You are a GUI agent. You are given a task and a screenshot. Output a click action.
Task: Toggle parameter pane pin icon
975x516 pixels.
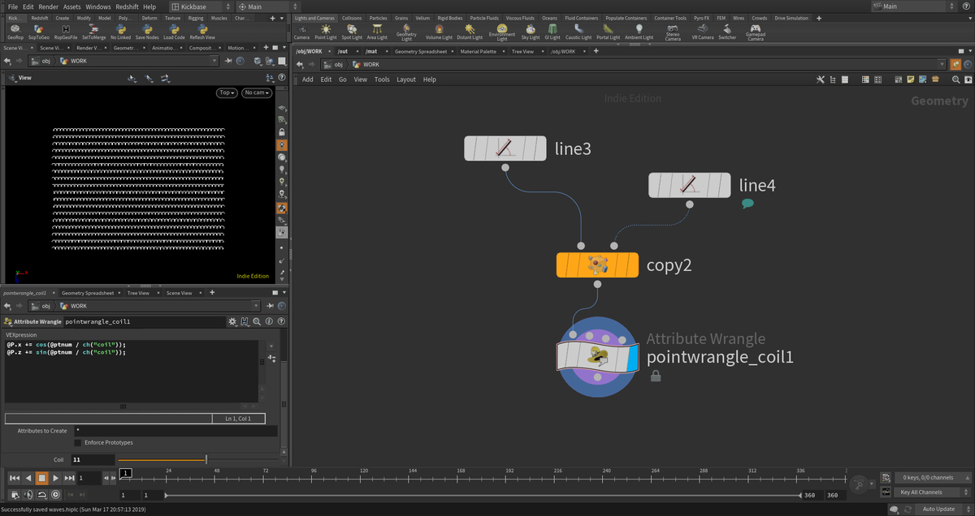pyautogui.click(x=270, y=306)
